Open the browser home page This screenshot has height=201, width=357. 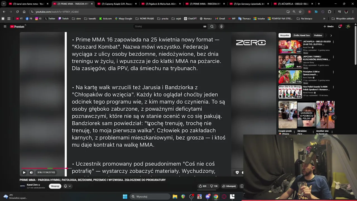click(24, 12)
